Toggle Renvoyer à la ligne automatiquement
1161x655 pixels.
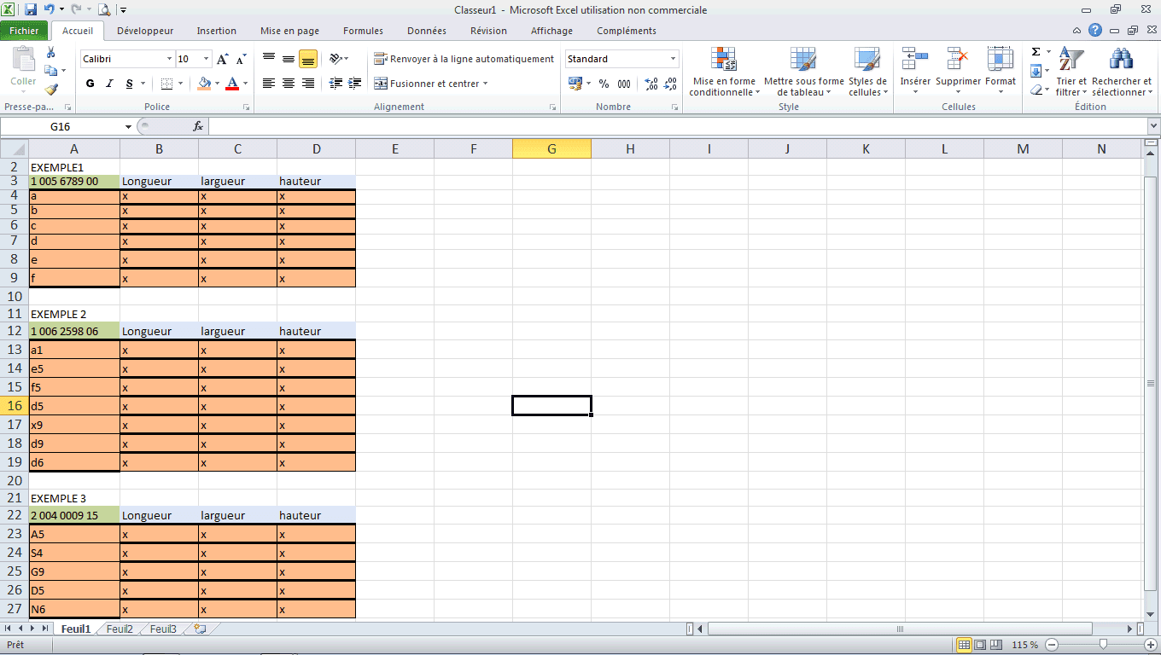coord(464,59)
